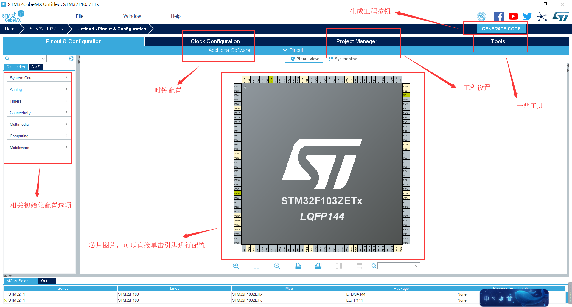The image size is (572, 307).
Task: Open the Pinout dropdown menu
Action: [x=293, y=50]
